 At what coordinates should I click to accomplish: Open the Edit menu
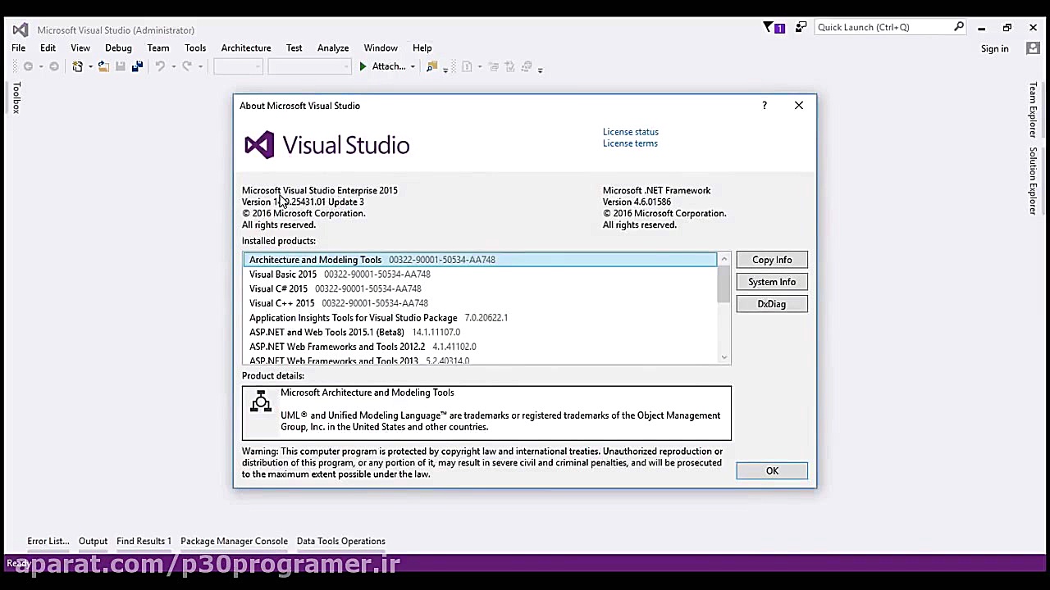(48, 48)
